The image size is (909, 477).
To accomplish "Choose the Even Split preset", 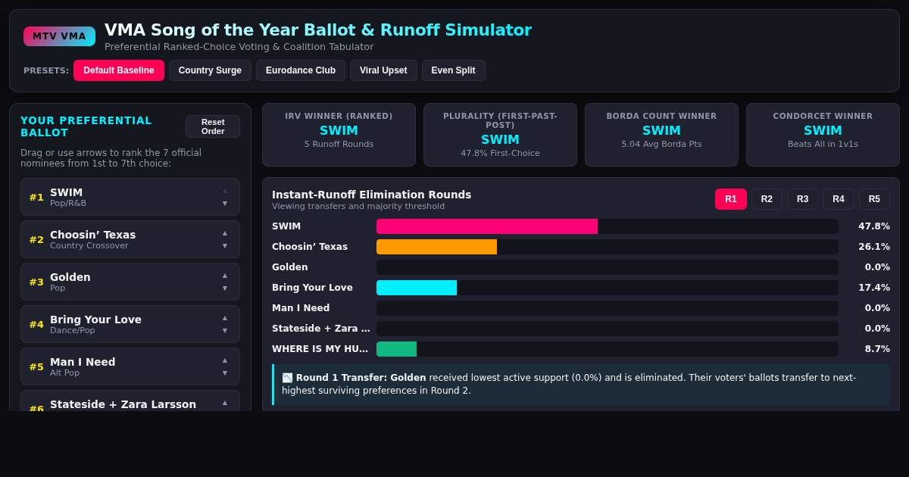I will tap(454, 70).
